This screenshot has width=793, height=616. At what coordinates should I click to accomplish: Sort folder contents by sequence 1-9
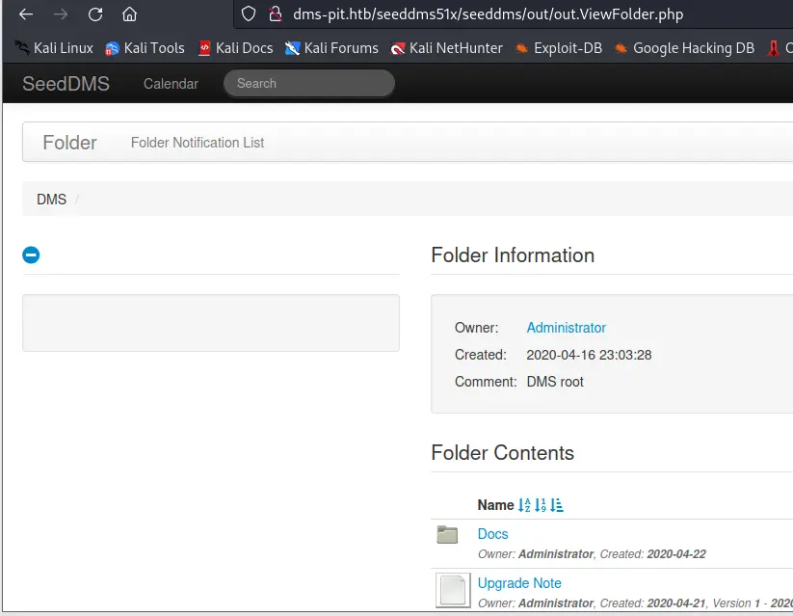(541, 504)
